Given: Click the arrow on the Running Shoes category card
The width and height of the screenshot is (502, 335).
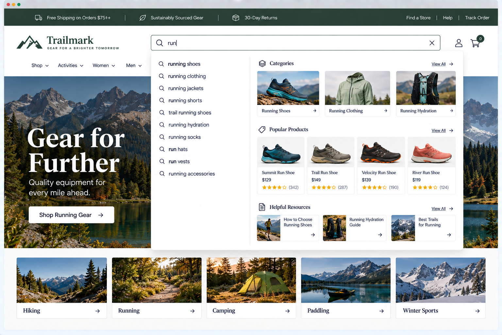Looking at the screenshot, I should click(x=315, y=111).
